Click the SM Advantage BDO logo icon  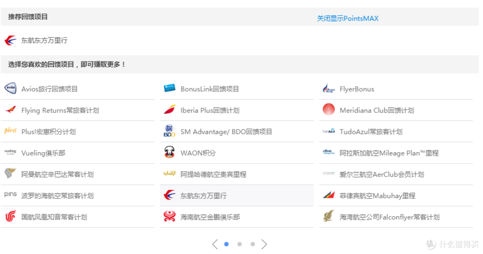pos(169,131)
